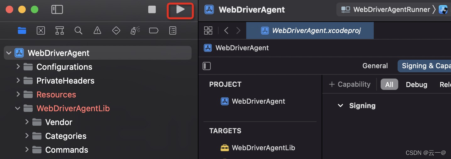451x159 pixels.
Task: Switch to the Signing & Capabilities tab
Action: tap(424, 66)
